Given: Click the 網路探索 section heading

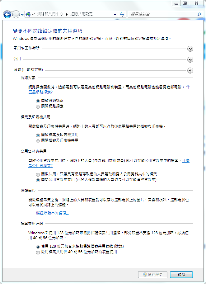Looking at the screenshot, I should pos(28,78).
